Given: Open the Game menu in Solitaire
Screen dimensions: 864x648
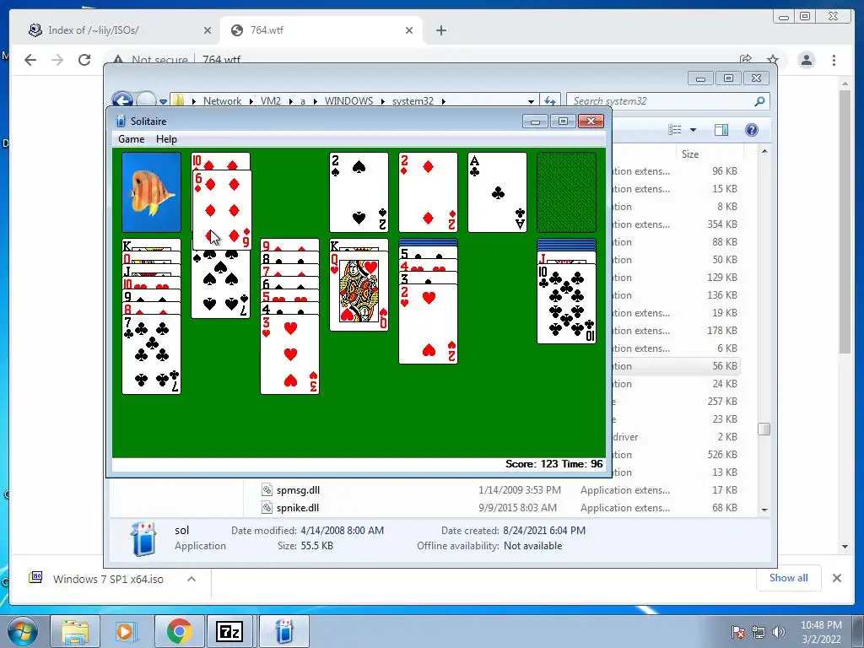Looking at the screenshot, I should (131, 139).
